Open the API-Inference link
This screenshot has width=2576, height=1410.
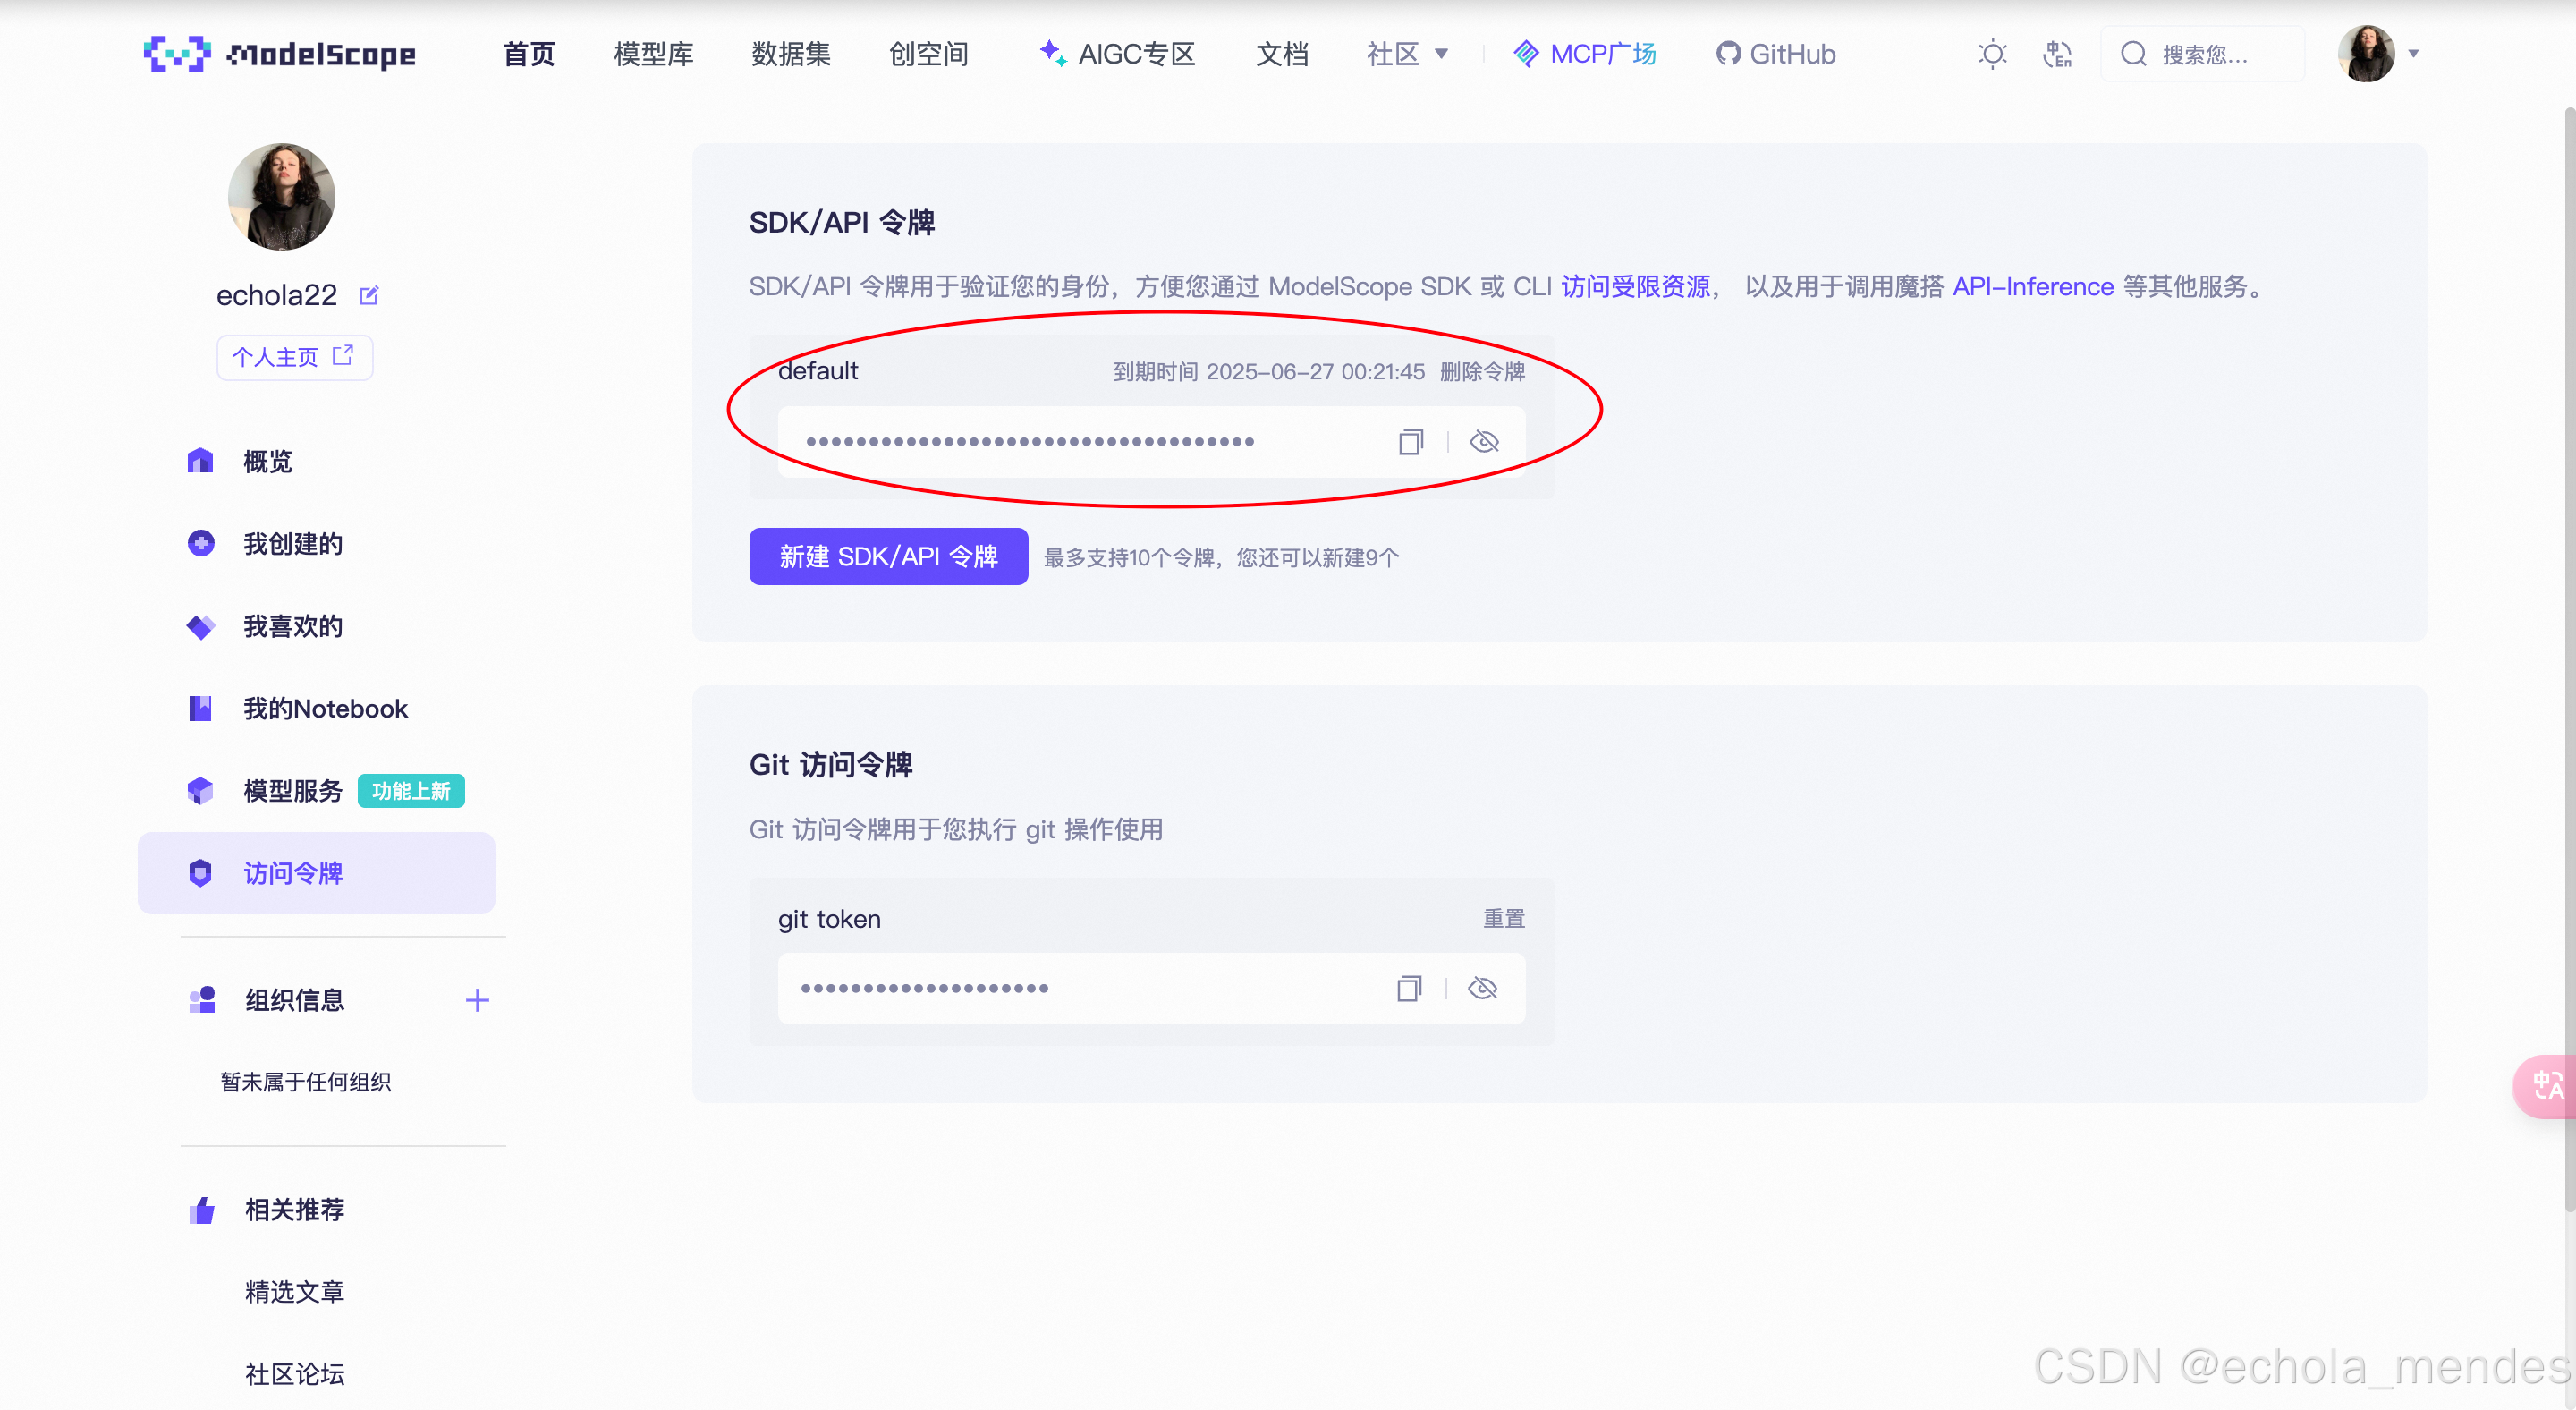point(2033,287)
